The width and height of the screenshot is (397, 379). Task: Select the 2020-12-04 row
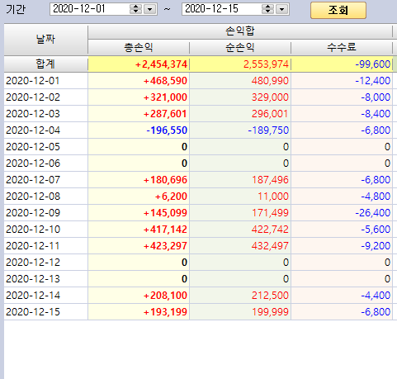pyautogui.click(x=198, y=130)
